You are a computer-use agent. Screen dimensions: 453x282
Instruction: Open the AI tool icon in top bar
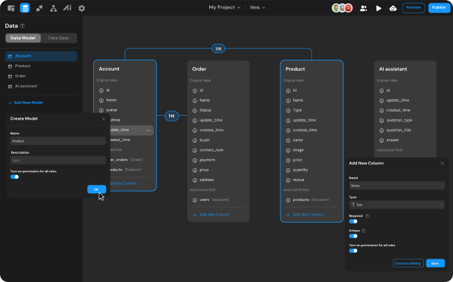click(x=67, y=8)
